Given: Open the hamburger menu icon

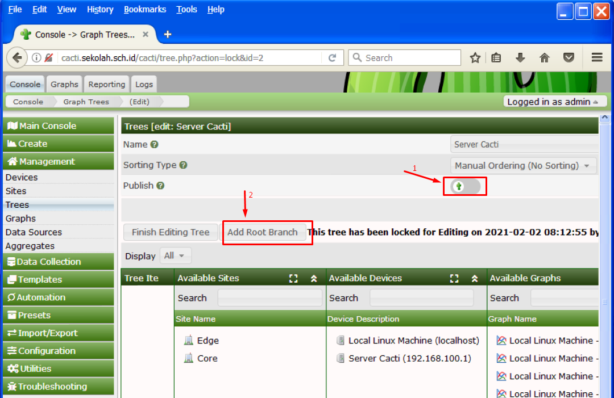Looking at the screenshot, I should [596, 58].
